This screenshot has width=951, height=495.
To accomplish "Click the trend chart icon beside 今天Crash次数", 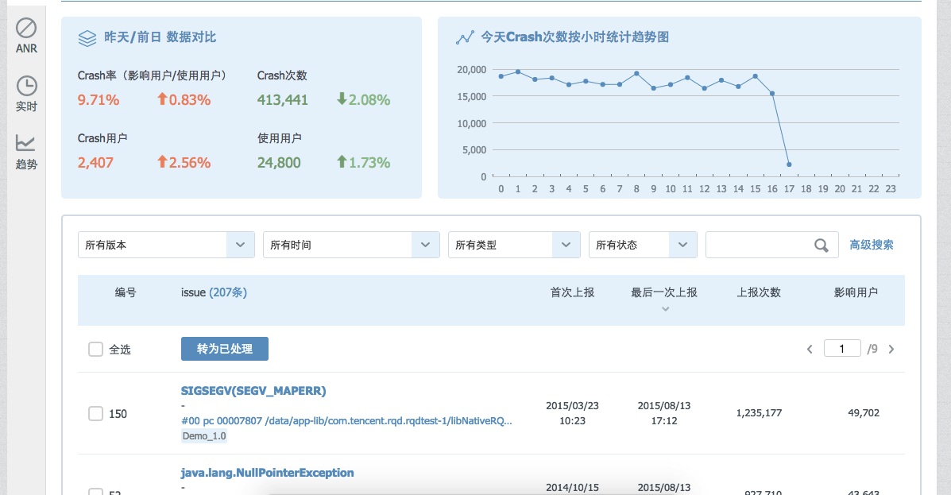I will [x=465, y=37].
